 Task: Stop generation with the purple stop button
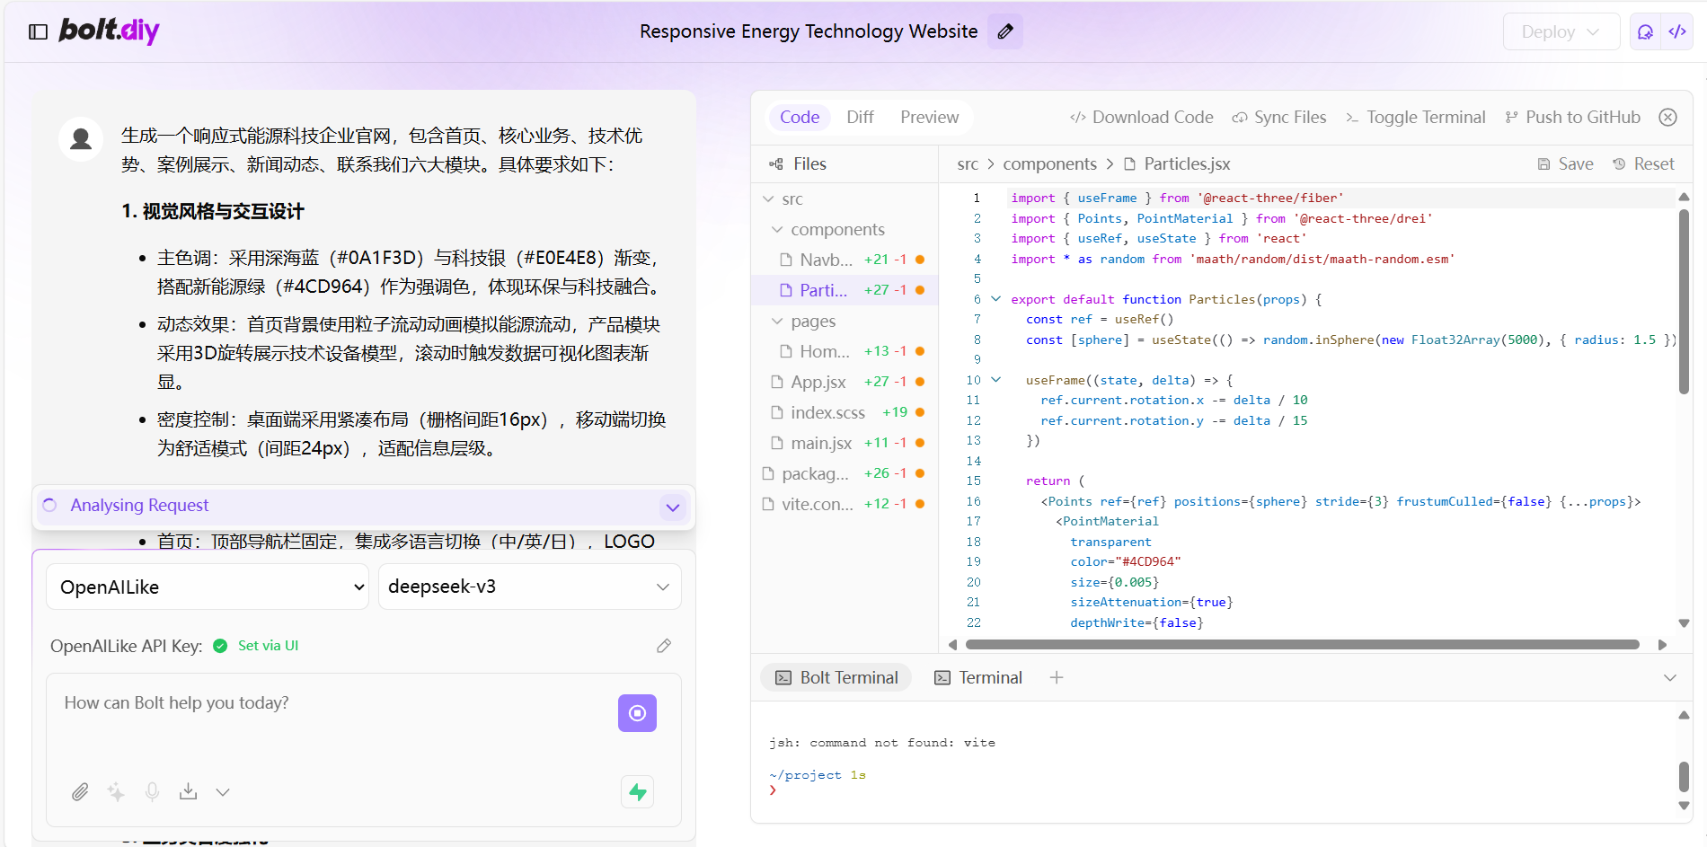click(x=637, y=713)
